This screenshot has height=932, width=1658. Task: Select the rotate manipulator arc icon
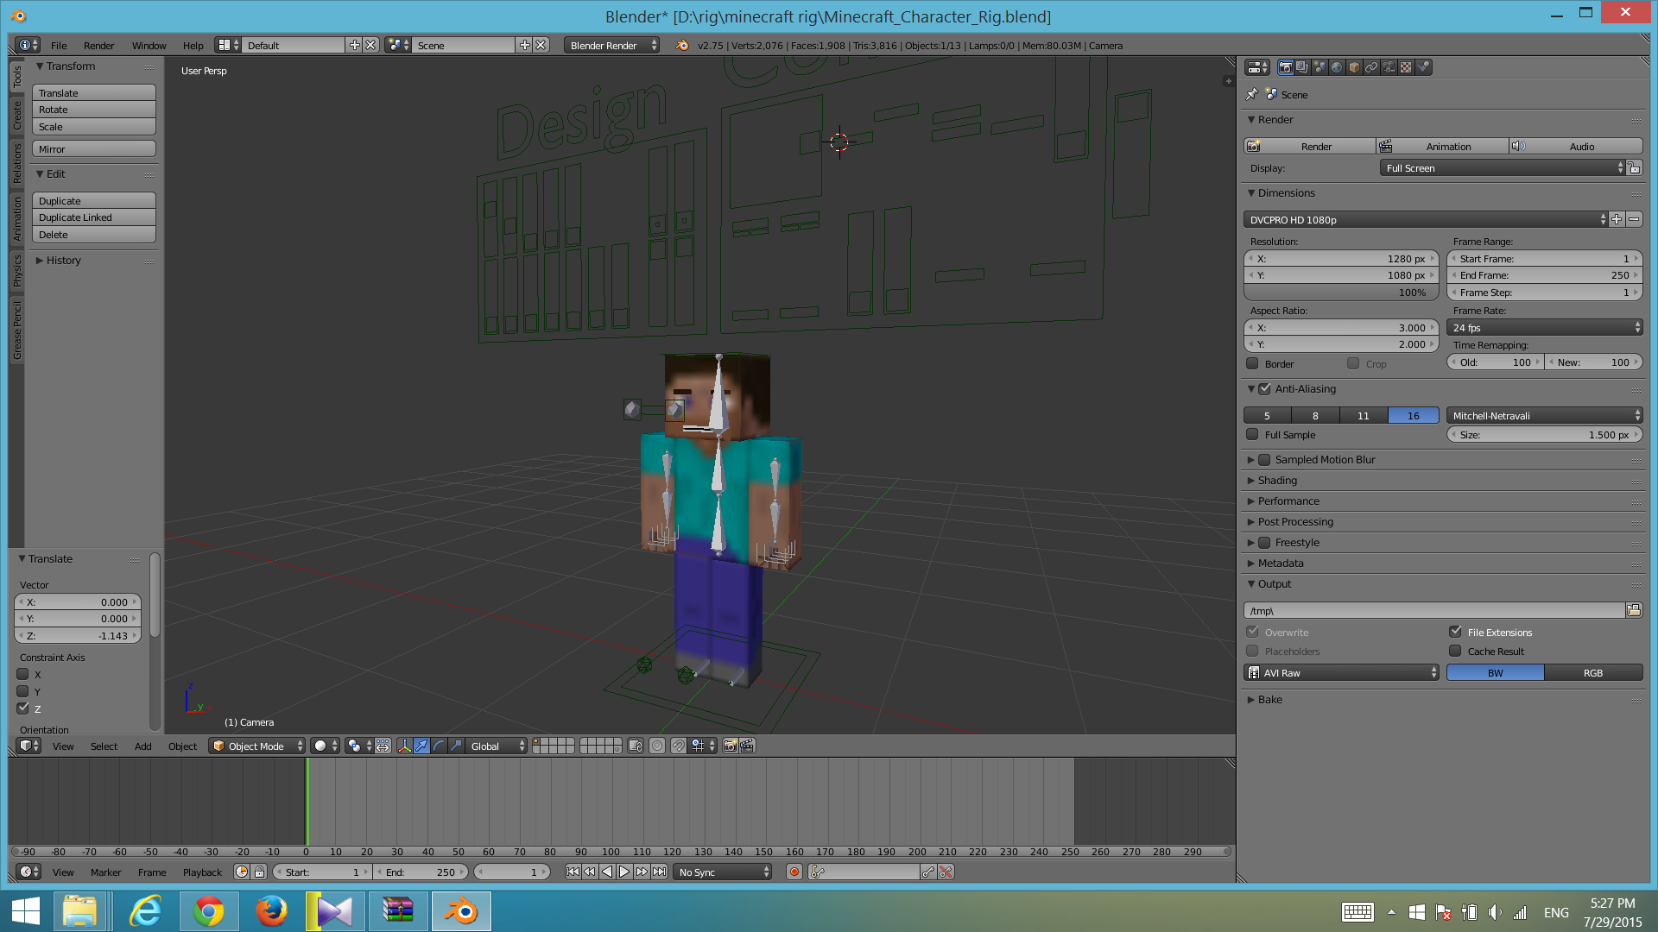439,746
